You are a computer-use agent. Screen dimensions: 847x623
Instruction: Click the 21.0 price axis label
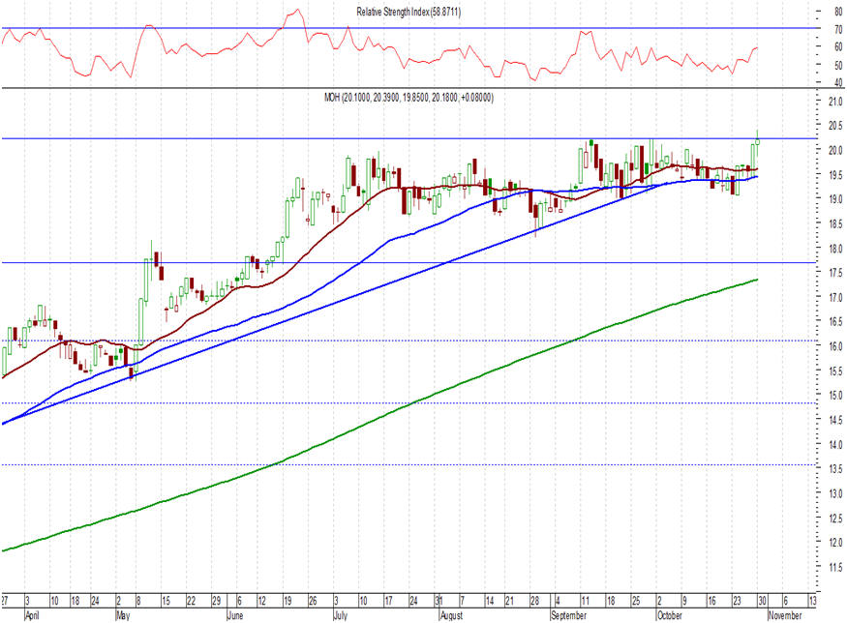tap(835, 101)
